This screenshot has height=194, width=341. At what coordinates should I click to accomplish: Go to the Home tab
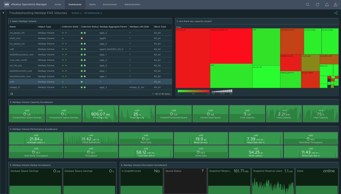pyautogui.click(x=58, y=5)
